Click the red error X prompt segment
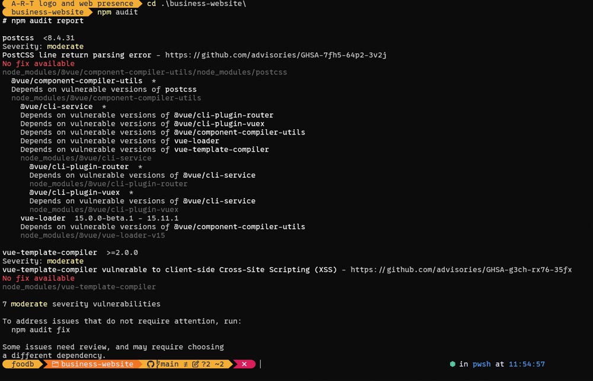Screen dimensions: 593x381 tap(244, 364)
